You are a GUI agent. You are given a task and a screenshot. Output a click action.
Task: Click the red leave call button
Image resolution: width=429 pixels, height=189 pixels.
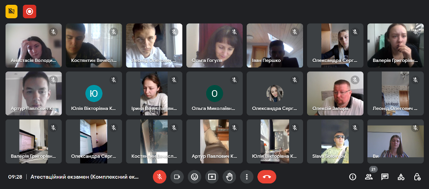click(267, 177)
